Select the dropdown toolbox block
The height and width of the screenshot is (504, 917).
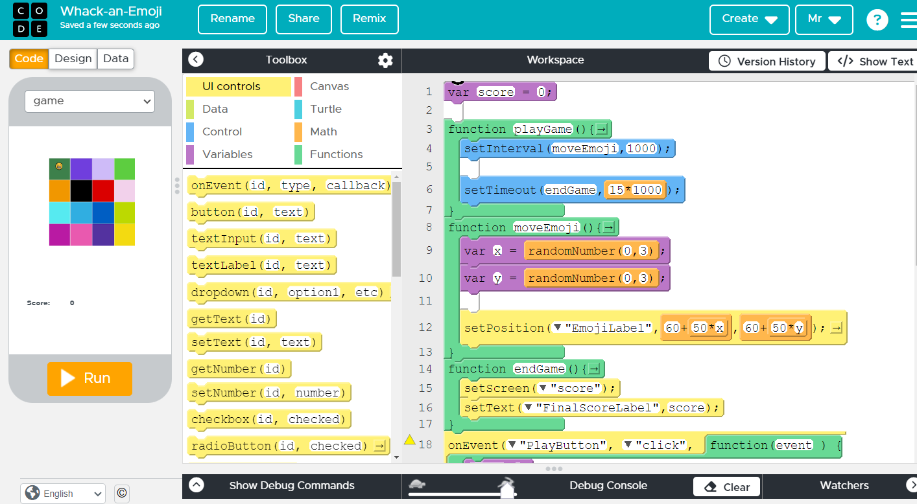[290, 293]
